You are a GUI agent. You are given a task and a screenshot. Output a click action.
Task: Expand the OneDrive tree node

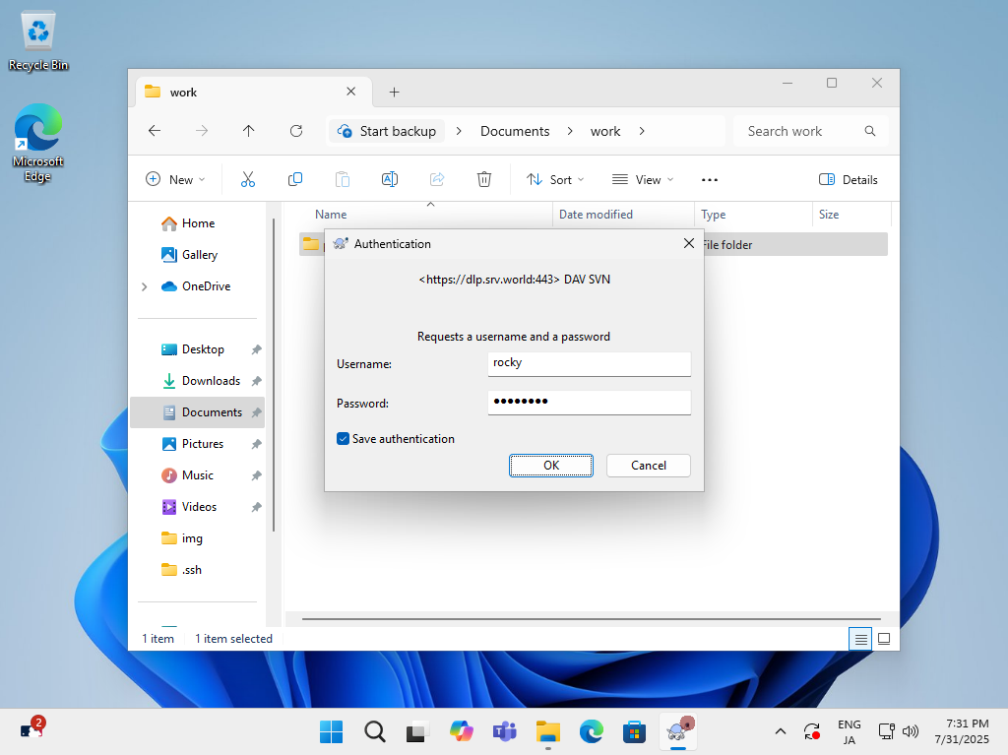(144, 286)
